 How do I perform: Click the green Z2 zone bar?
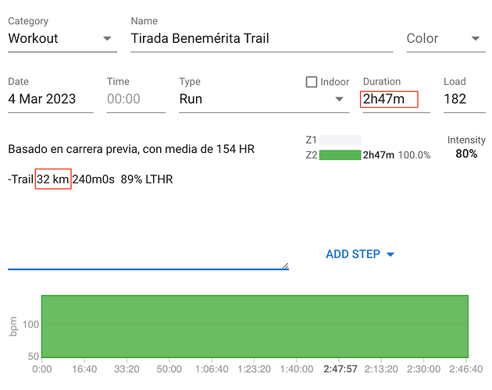(340, 155)
